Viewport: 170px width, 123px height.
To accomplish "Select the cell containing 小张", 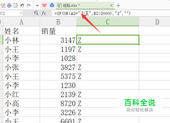I will point(21,67).
